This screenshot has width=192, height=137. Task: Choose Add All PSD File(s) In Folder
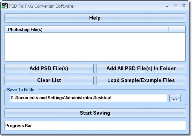click(x=141, y=68)
